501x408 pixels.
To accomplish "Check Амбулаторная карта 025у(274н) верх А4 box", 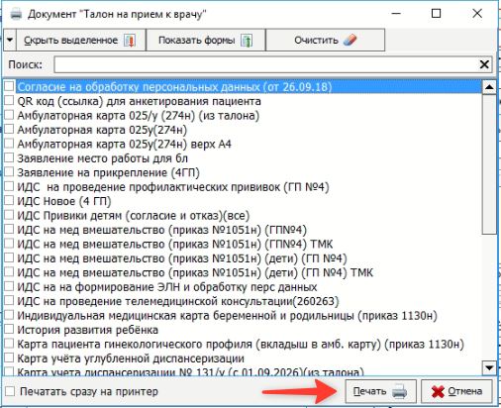I will [9, 144].
